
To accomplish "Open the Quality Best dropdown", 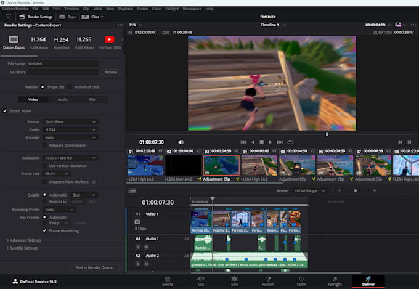I will [x=83, y=195].
